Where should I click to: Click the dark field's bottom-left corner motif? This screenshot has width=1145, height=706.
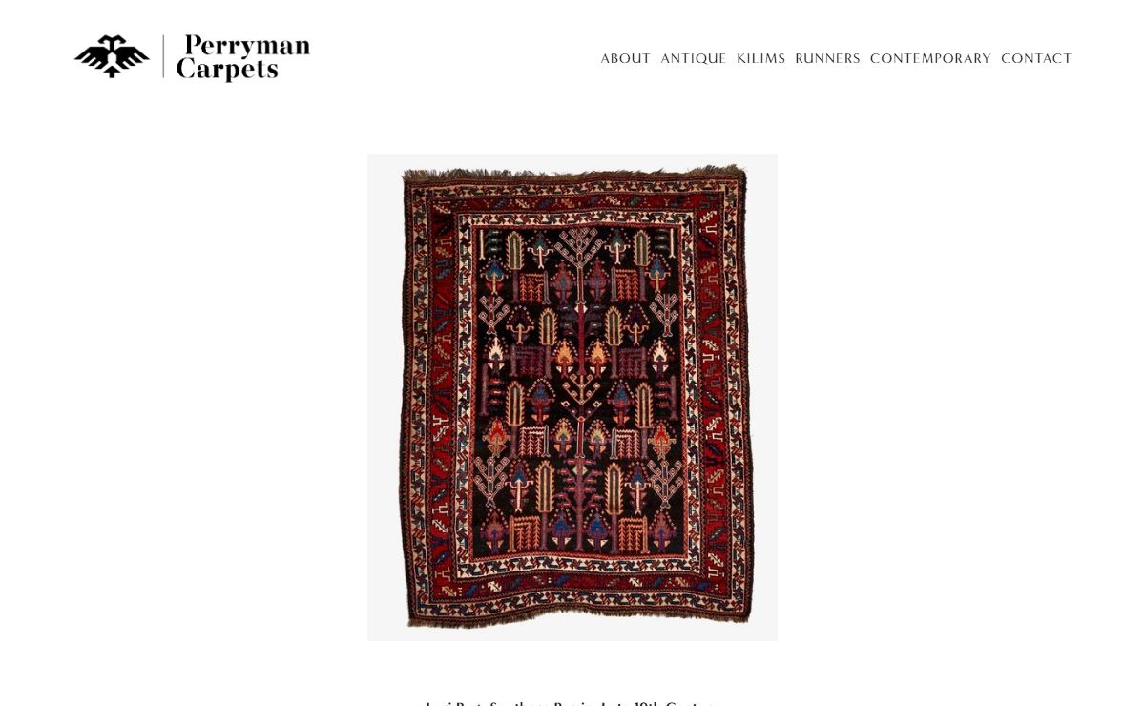pos(493,532)
